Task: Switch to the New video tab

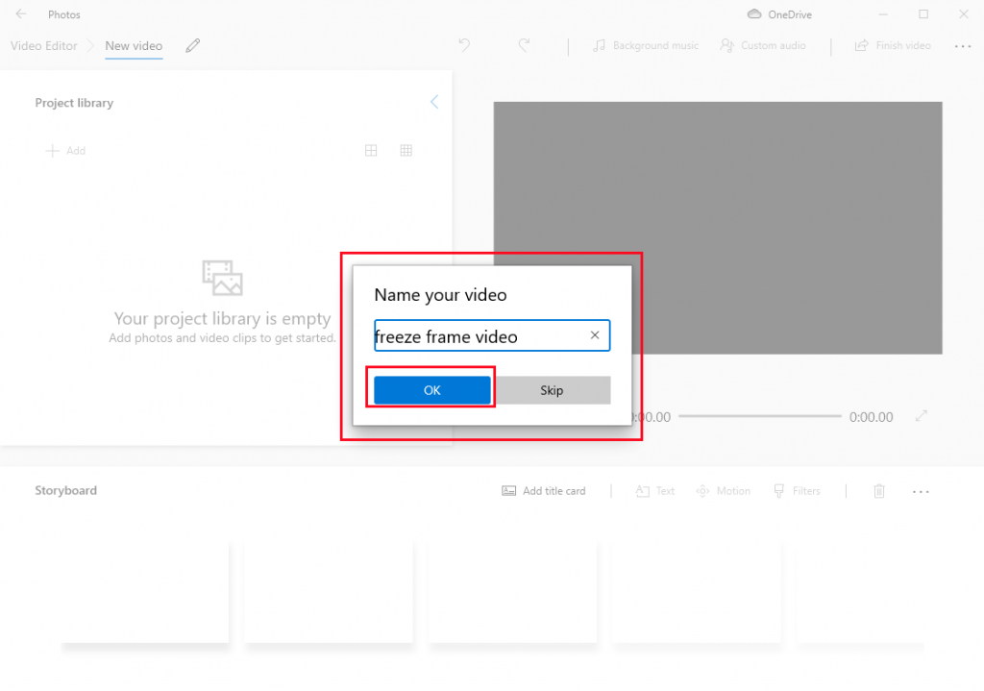Action: [133, 45]
